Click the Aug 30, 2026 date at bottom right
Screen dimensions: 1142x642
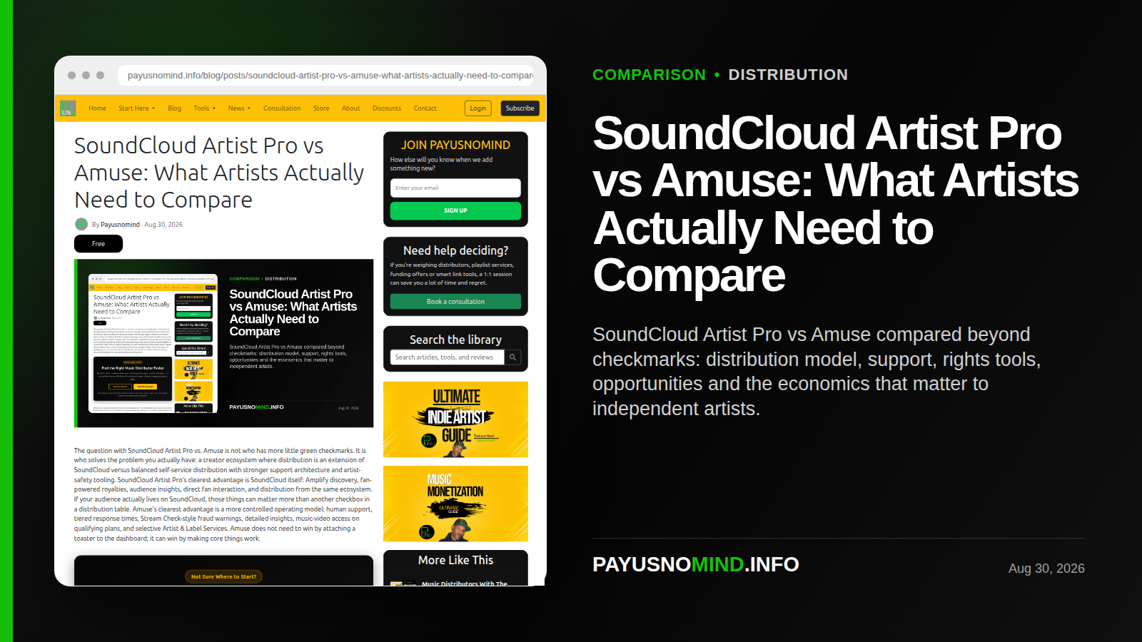pos(1046,569)
